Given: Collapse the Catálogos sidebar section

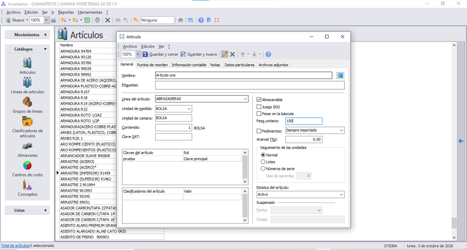Looking at the screenshot, I should (27, 49).
